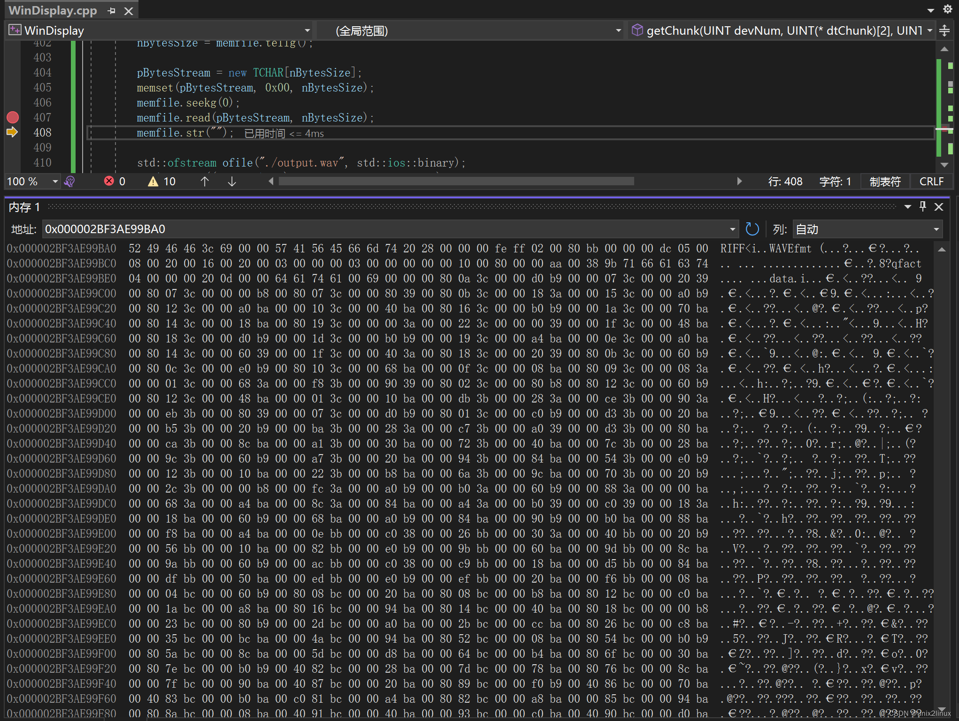The image size is (959, 721).
Task: Click the WinDisplay project icon in navigation bar
Action: click(15, 30)
